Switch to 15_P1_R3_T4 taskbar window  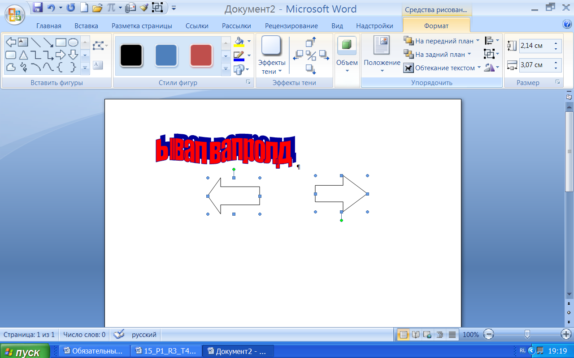point(165,351)
